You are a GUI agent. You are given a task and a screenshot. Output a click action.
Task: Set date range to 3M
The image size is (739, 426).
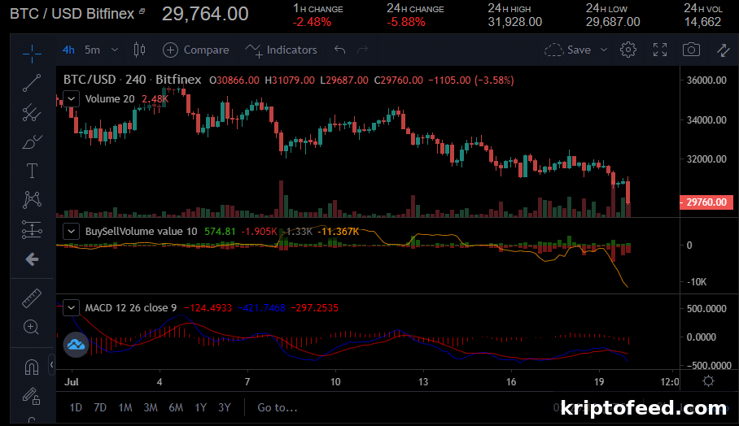[x=151, y=407]
